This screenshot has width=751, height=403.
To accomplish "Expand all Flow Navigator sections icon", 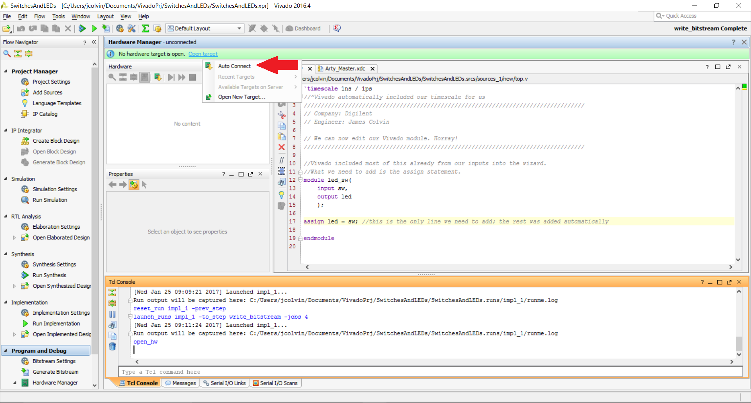I will click(x=29, y=54).
